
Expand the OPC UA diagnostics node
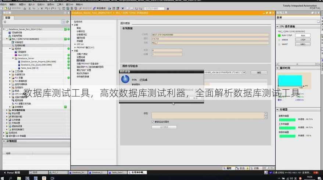(75, 44)
